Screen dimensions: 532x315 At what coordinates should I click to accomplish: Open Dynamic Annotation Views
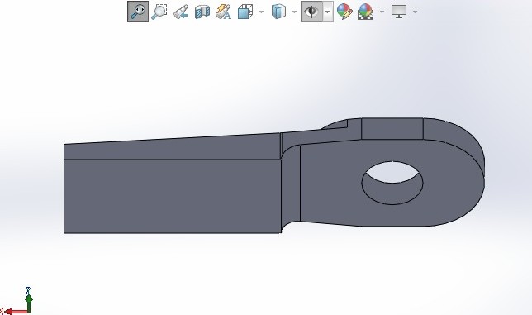[223, 12]
